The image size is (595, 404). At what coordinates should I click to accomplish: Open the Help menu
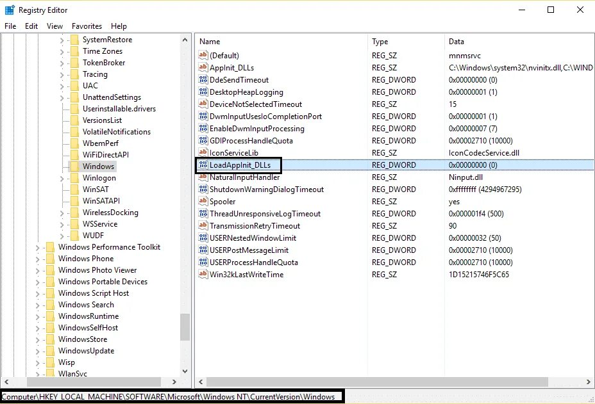[119, 26]
